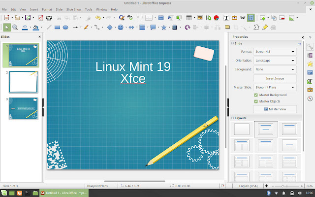Viewport: 315px width, 197px height.
Task: Select the Callouts speech bubble tool
Action: point(153,27)
